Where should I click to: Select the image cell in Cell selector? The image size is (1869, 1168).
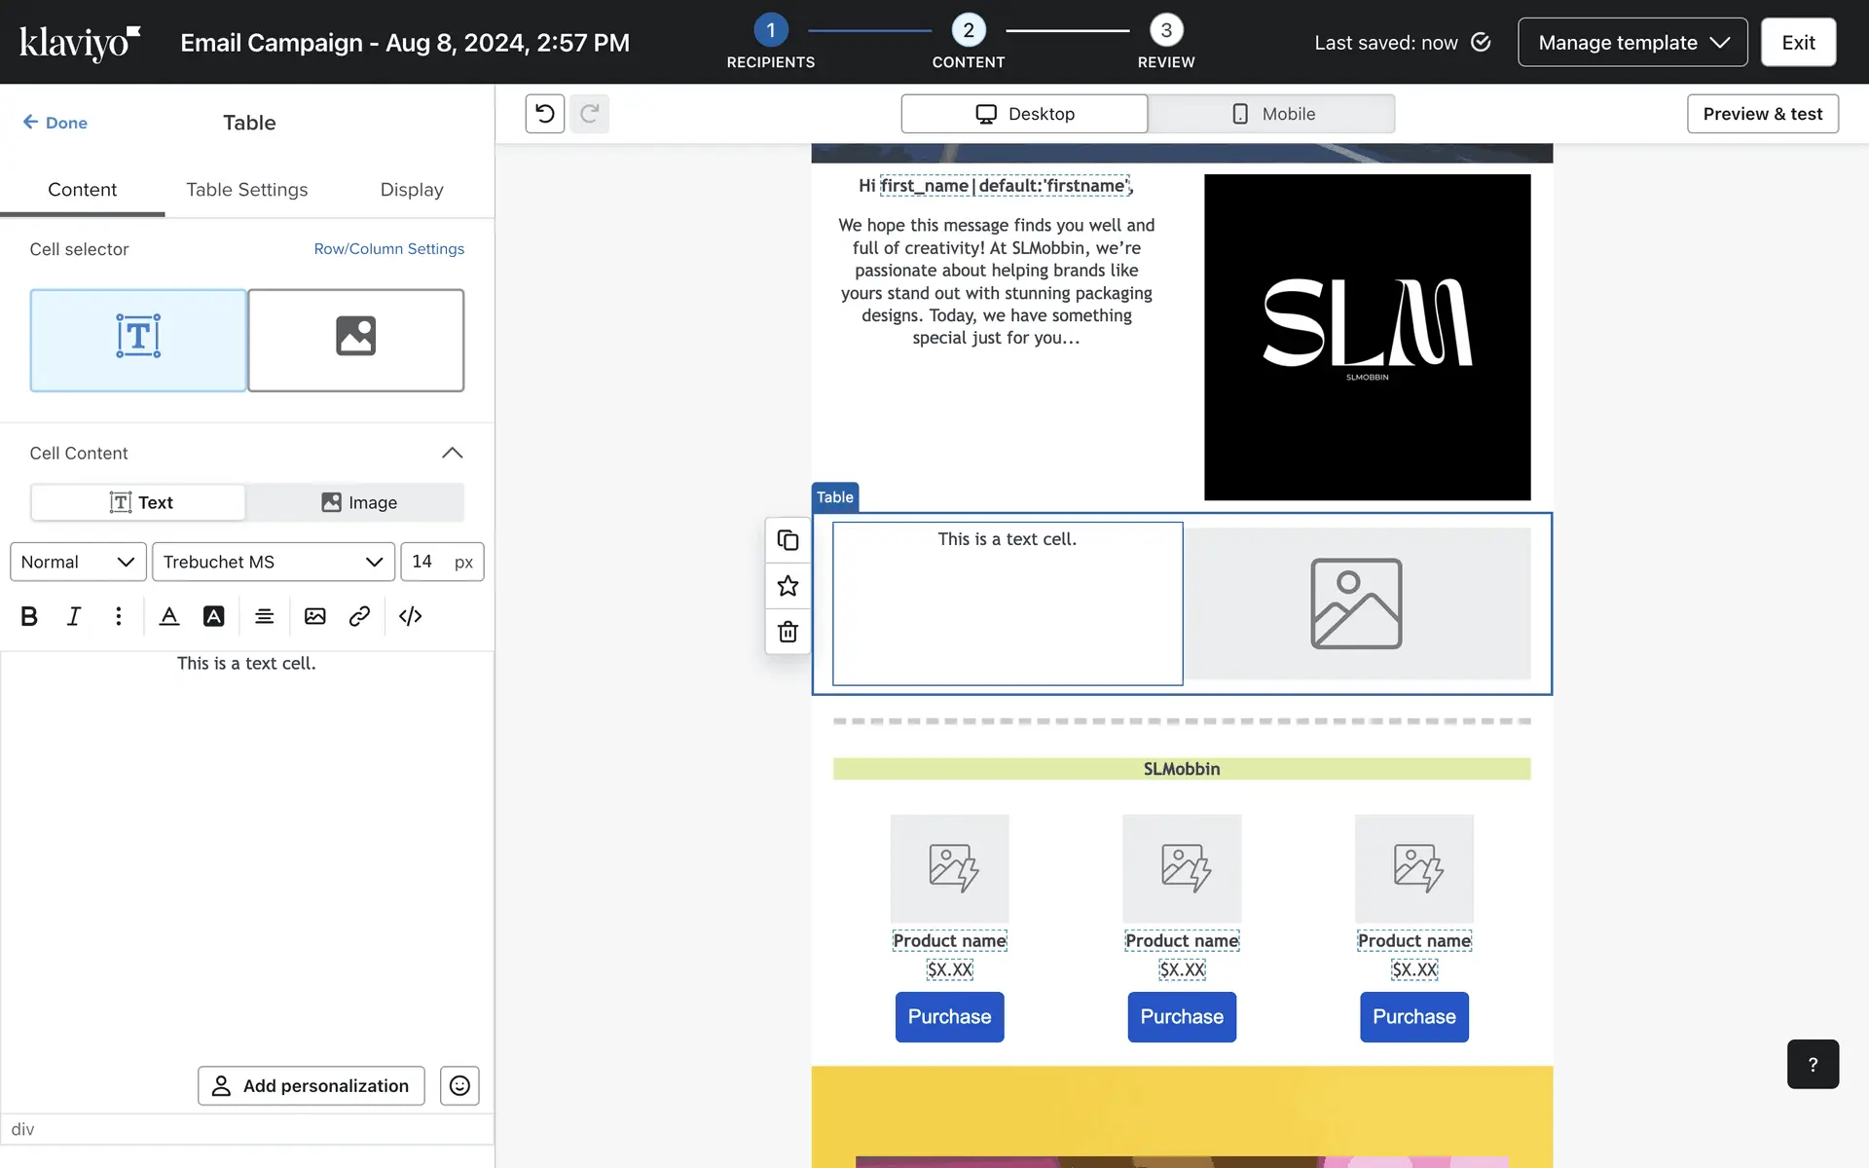pos(355,340)
